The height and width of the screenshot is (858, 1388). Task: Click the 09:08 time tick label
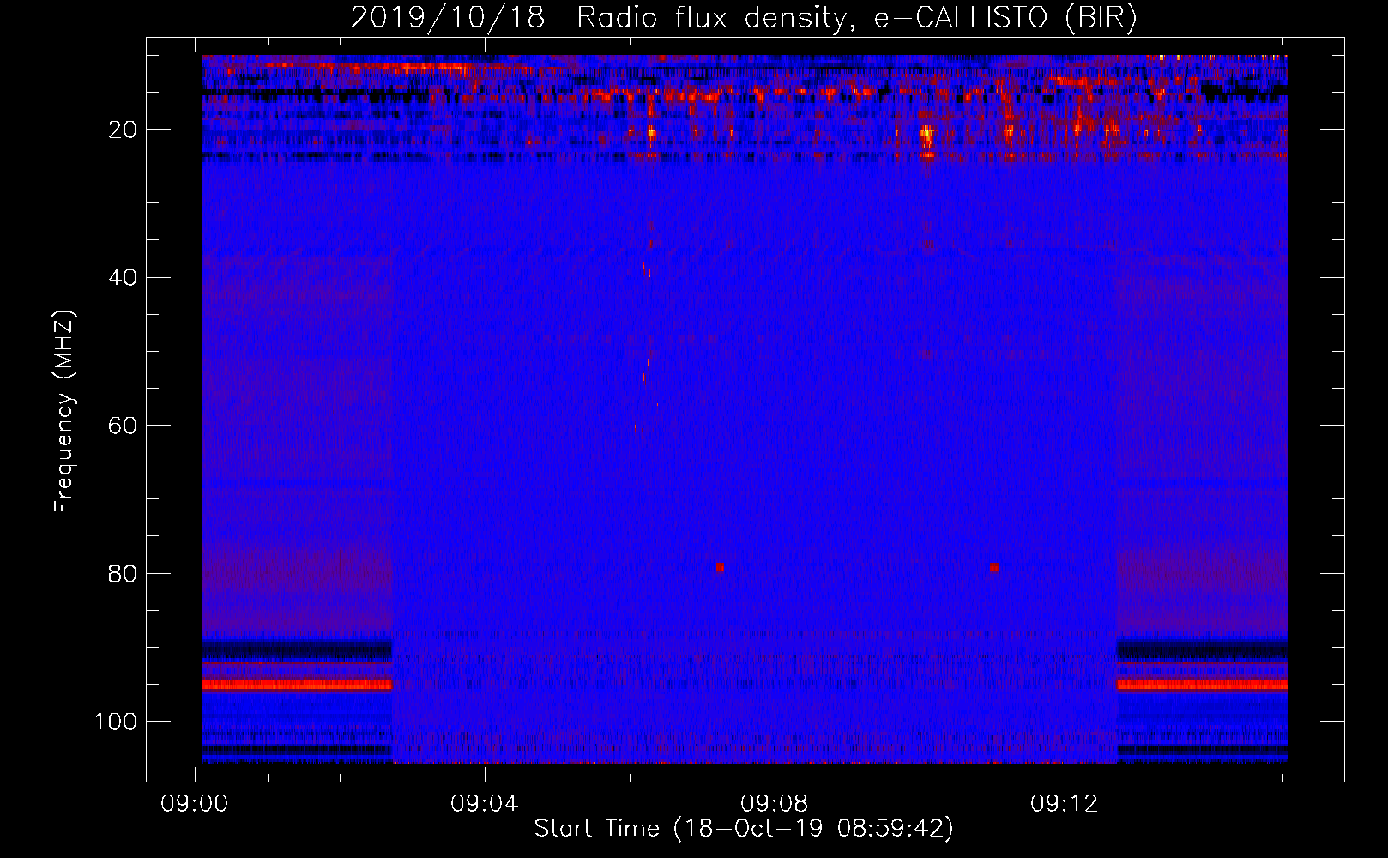tap(775, 804)
